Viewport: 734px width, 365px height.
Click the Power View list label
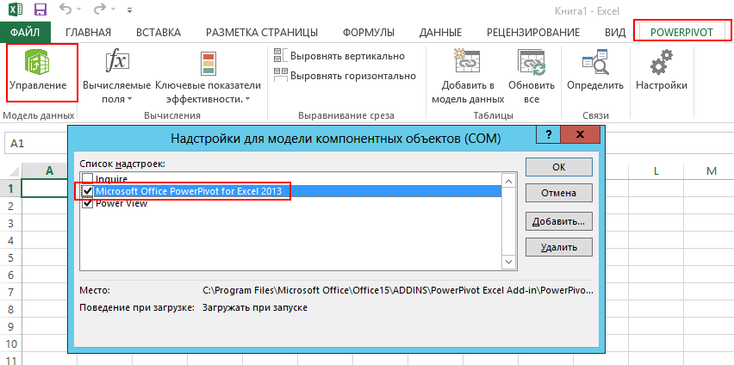click(x=121, y=203)
